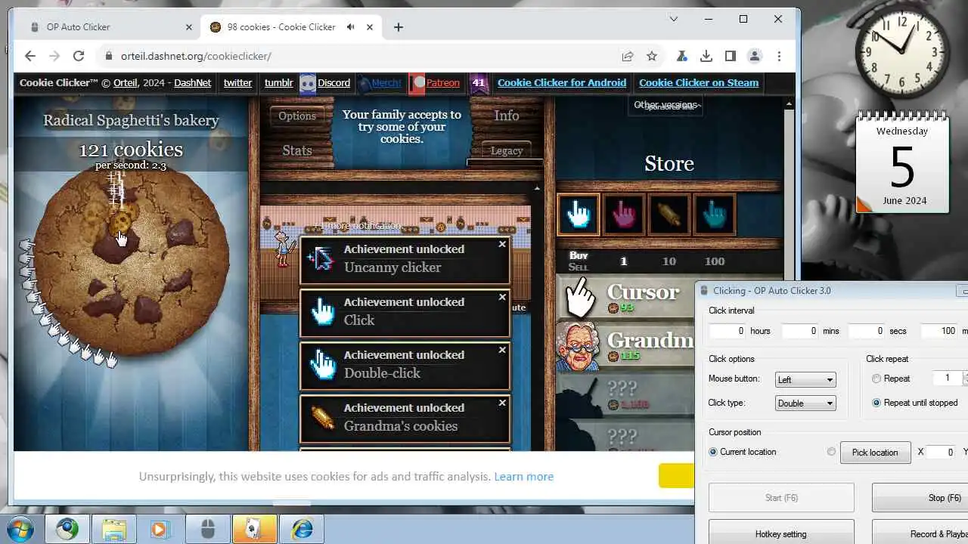968x544 pixels.
Task: Close the Click achievement notification
Action: (502, 298)
